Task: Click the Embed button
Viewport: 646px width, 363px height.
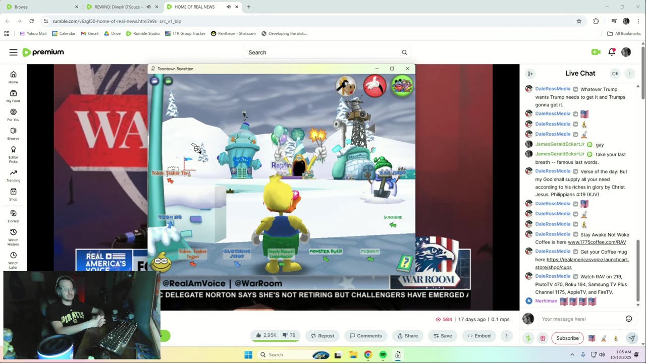Action: [x=478, y=336]
